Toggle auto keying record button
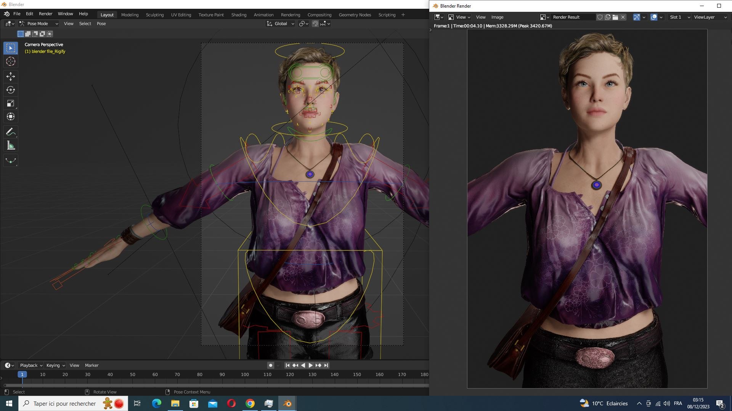This screenshot has width=732, height=411. tap(271, 365)
